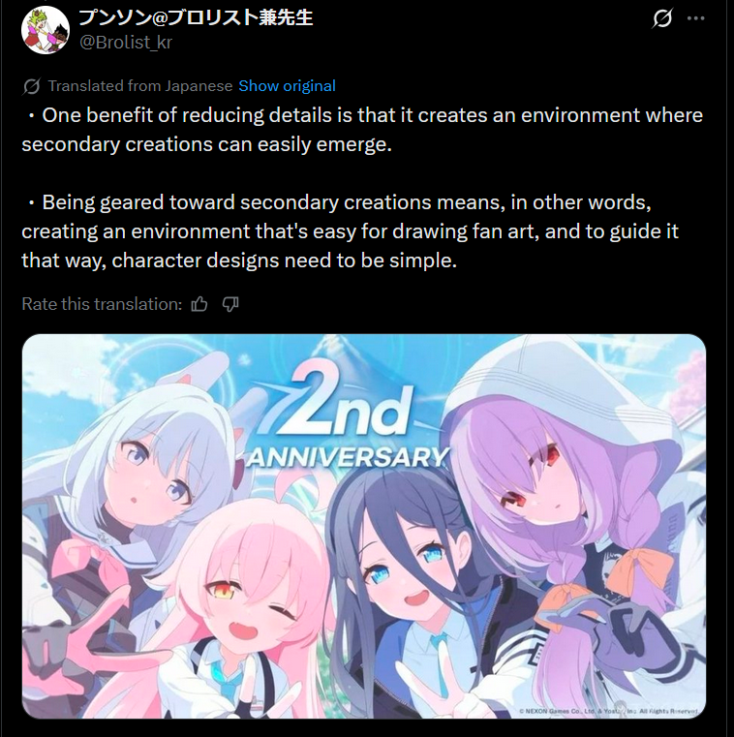Click the Translated from Japanese label
The height and width of the screenshot is (737, 734).
coord(140,86)
